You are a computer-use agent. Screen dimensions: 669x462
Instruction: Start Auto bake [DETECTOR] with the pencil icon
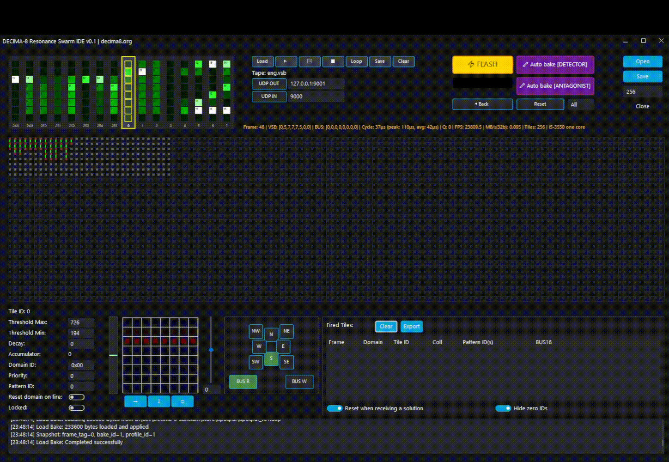coord(555,65)
